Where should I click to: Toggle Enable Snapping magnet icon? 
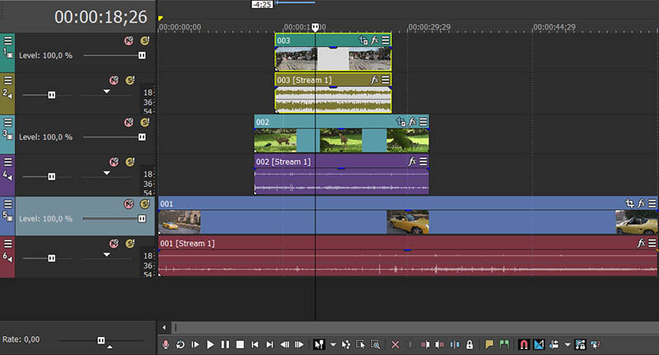524,344
